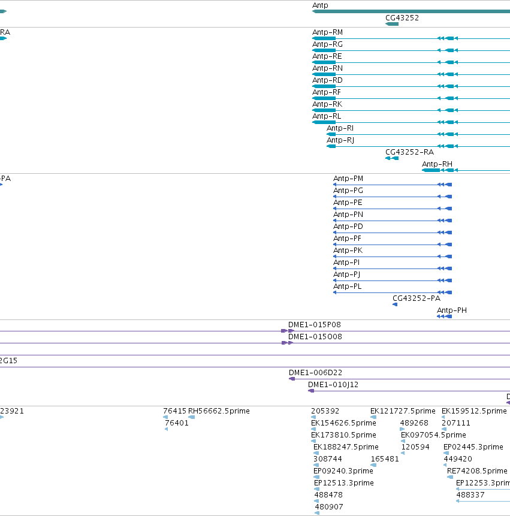This screenshot has width=510, height=516.
Task: Select feature 308744
Action: click(x=327, y=459)
